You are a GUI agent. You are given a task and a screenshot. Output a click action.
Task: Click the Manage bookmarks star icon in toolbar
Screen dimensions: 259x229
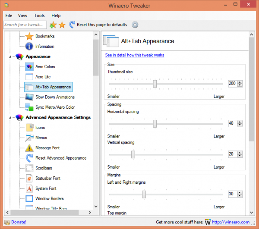pos(62,25)
